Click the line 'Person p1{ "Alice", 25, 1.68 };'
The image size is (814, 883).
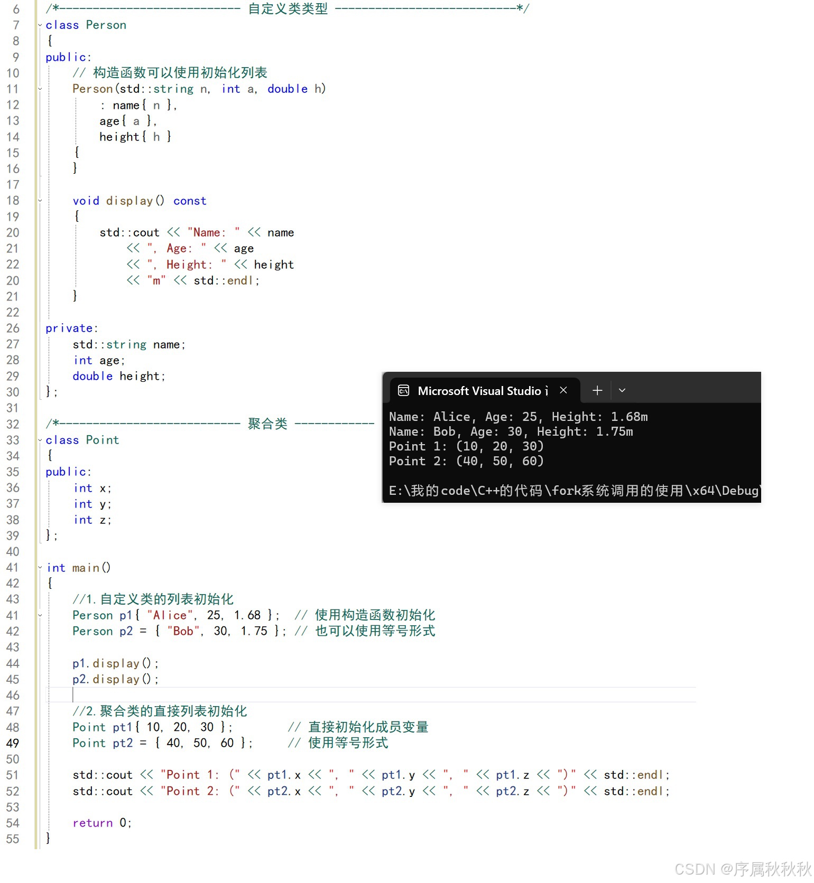pyautogui.click(x=176, y=615)
